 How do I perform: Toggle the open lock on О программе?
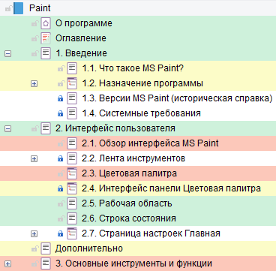(34, 24)
